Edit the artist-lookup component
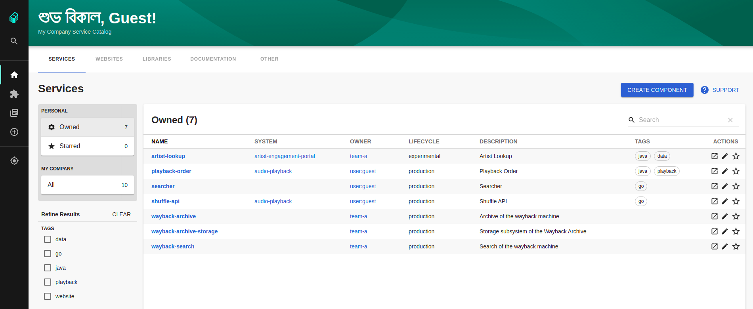 pos(725,156)
